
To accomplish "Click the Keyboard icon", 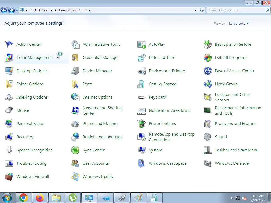I will point(142,97).
